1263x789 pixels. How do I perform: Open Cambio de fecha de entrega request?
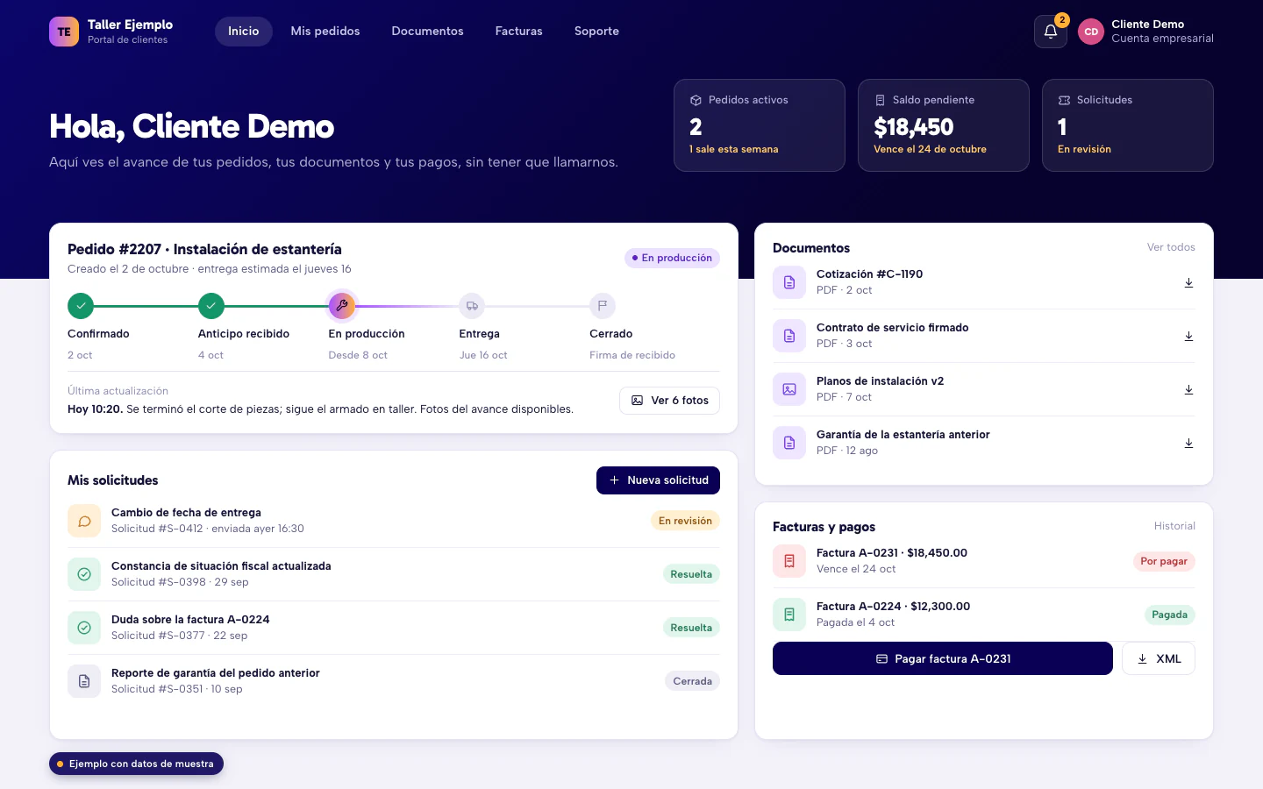coord(394,521)
